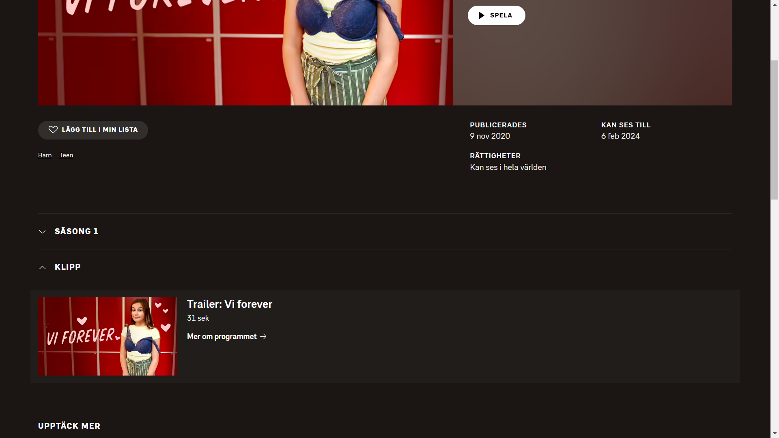Click the SÄSONG 1 heading
779x438 pixels.
click(x=76, y=231)
